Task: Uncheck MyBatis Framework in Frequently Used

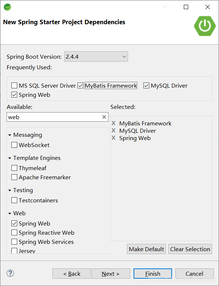Action: 80,85
